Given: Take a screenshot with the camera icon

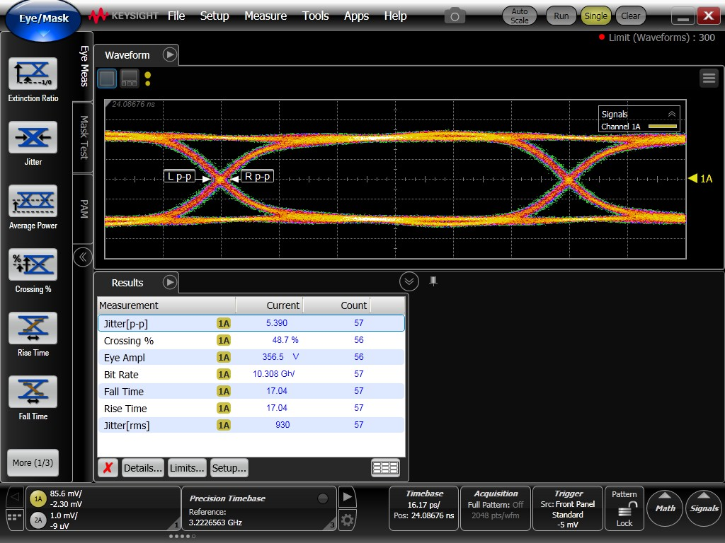Looking at the screenshot, I should tap(455, 16).
